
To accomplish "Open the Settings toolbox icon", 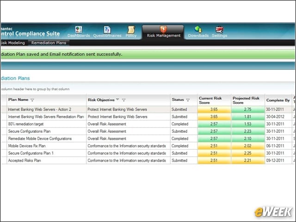I will point(219,30).
